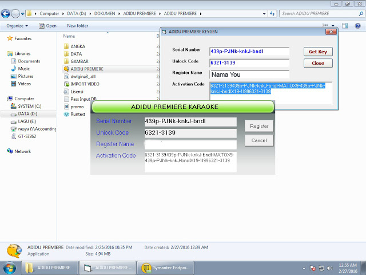Click Register button in Karaoke dialog

[x=259, y=126]
